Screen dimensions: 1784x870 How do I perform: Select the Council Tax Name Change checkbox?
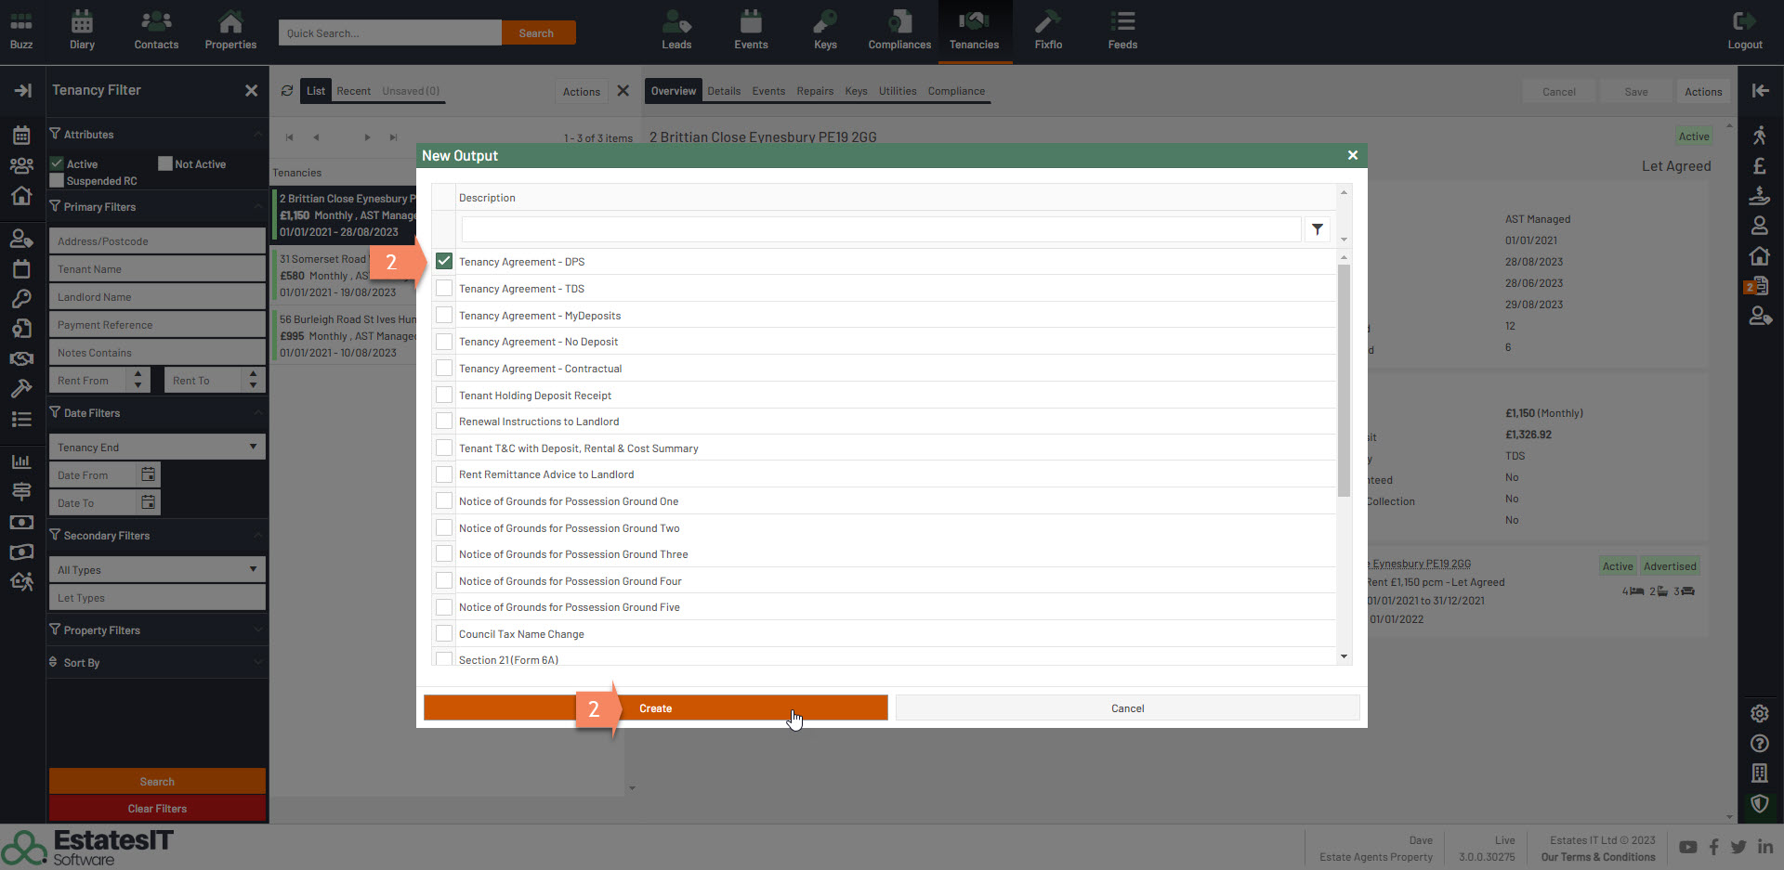click(x=444, y=634)
